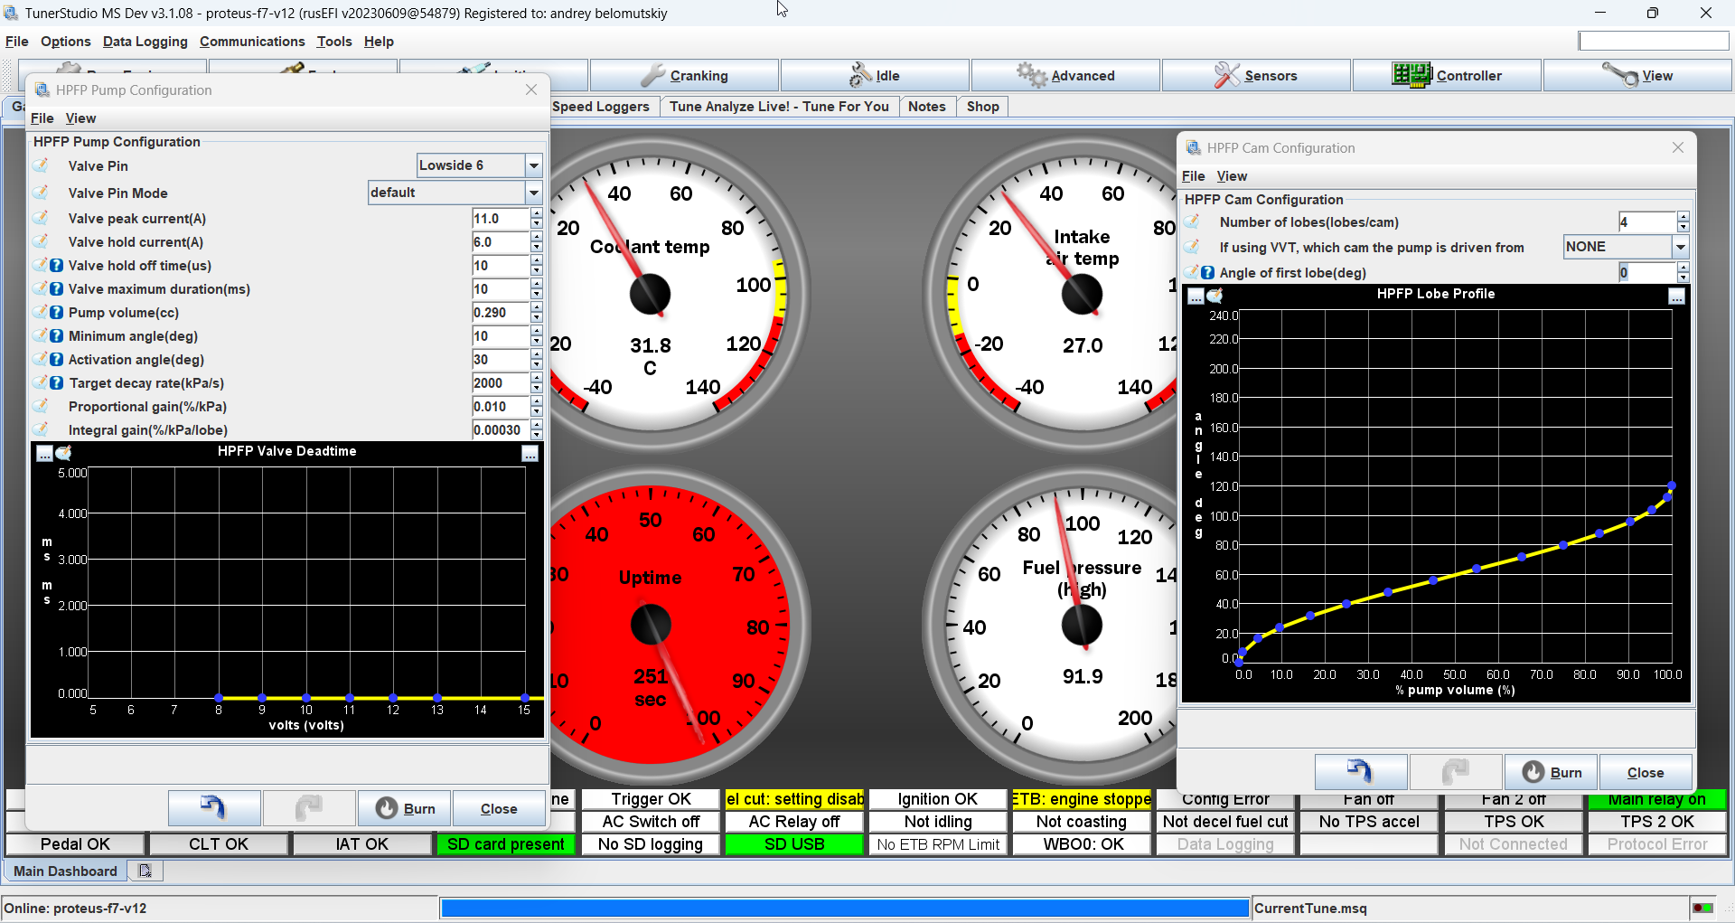1735x923 pixels.
Task: Open note icon for Valve hold current
Action: (41, 241)
